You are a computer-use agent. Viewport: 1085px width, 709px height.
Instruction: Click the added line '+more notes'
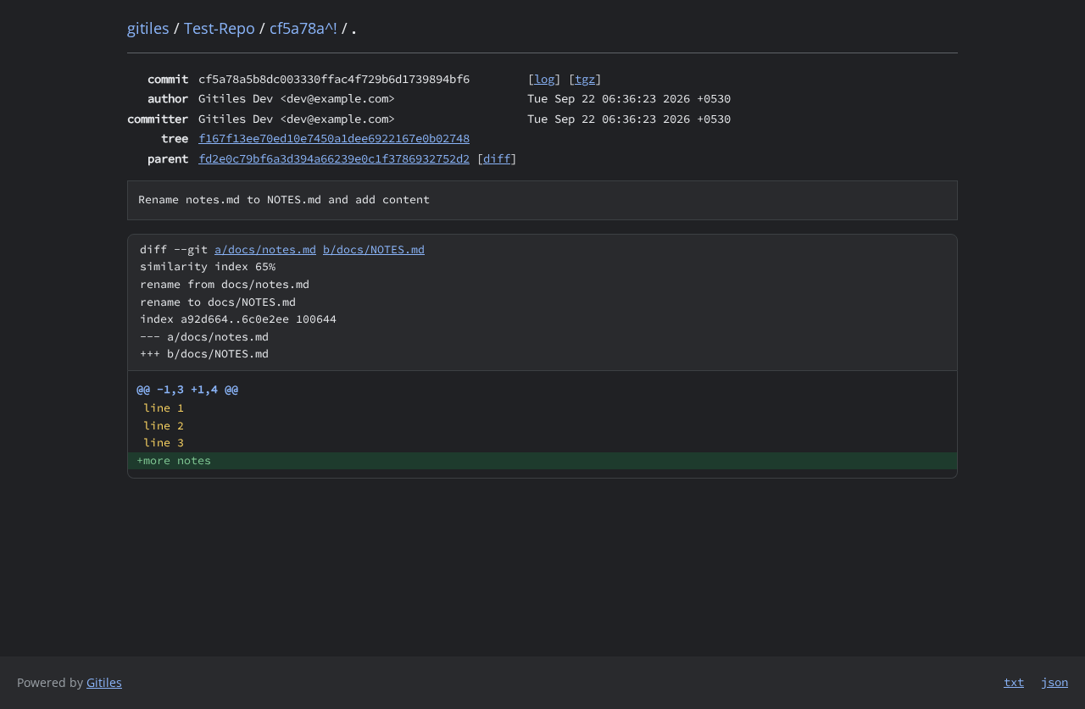pos(542,461)
